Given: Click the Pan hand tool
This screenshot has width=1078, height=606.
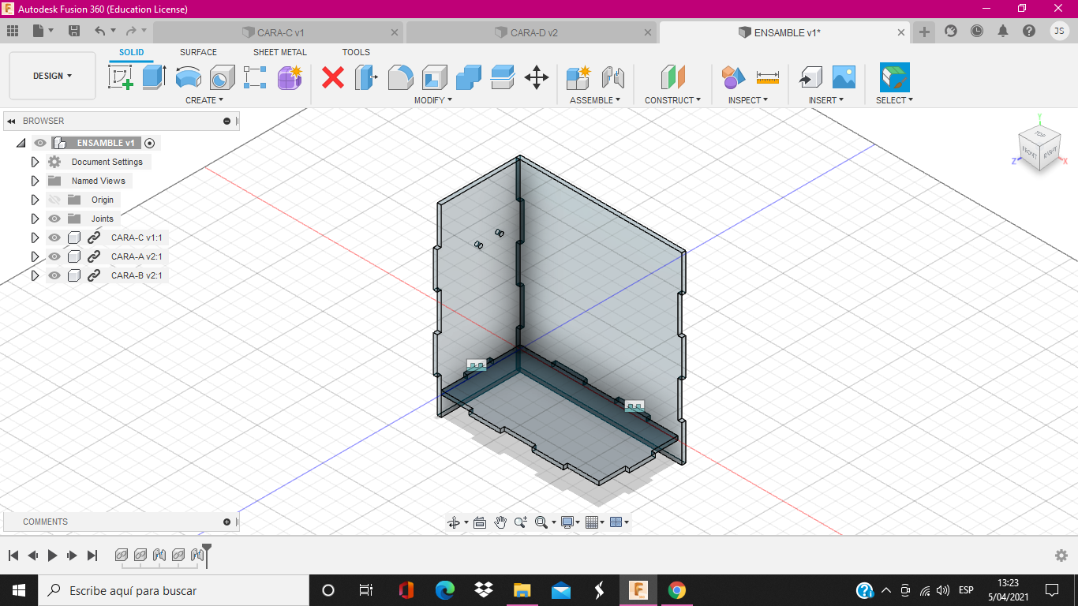Looking at the screenshot, I should pyautogui.click(x=500, y=522).
